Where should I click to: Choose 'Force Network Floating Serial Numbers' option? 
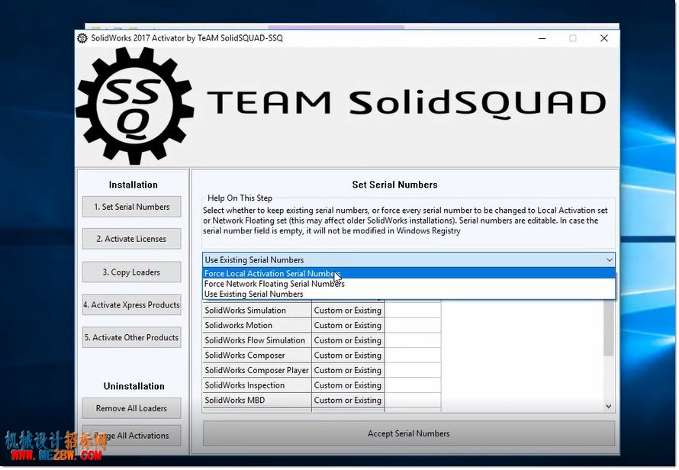[x=409, y=284]
